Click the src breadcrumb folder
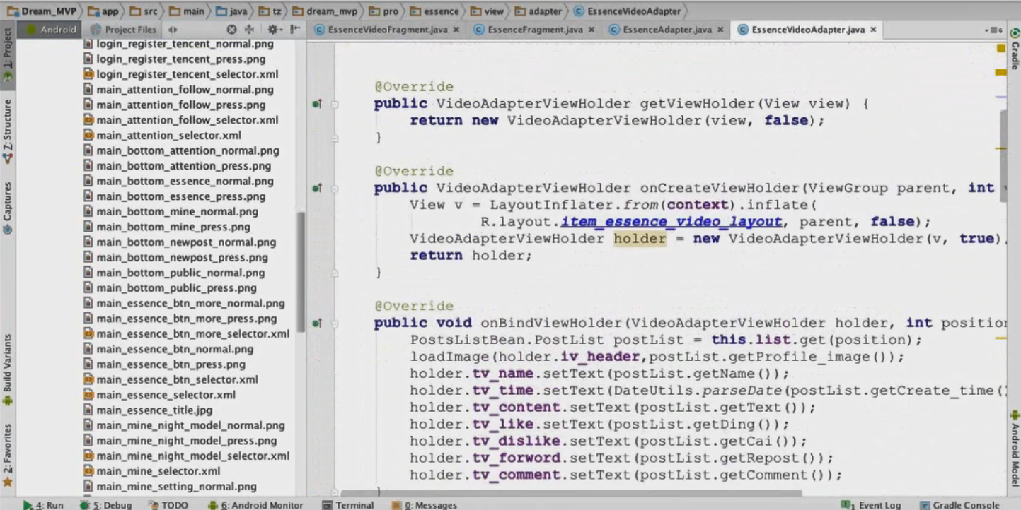 click(x=144, y=11)
